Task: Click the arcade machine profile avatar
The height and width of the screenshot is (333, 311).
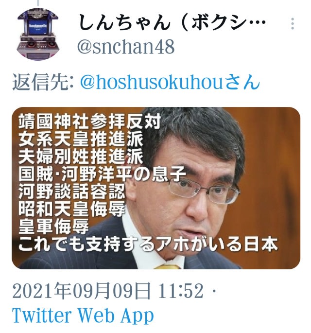Action: pyautogui.click(x=38, y=34)
